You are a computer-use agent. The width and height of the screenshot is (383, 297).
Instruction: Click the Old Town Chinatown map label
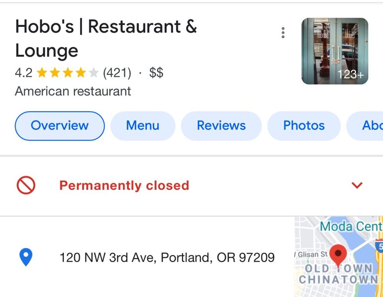(338, 274)
